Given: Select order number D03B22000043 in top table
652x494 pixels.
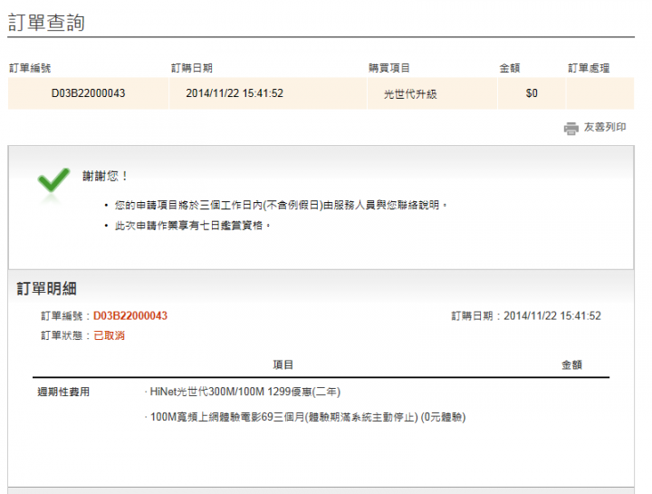Looking at the screenshot, I should click(88, 93).
